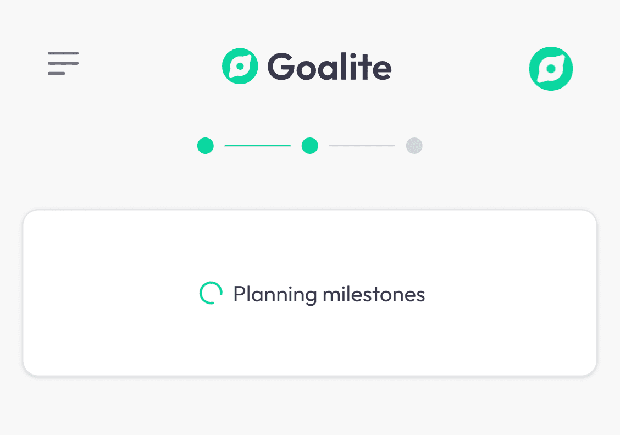The height and width of the screenshot is (435, 620).
Task: Click the green connector line between steps
Action: point(257,146)
